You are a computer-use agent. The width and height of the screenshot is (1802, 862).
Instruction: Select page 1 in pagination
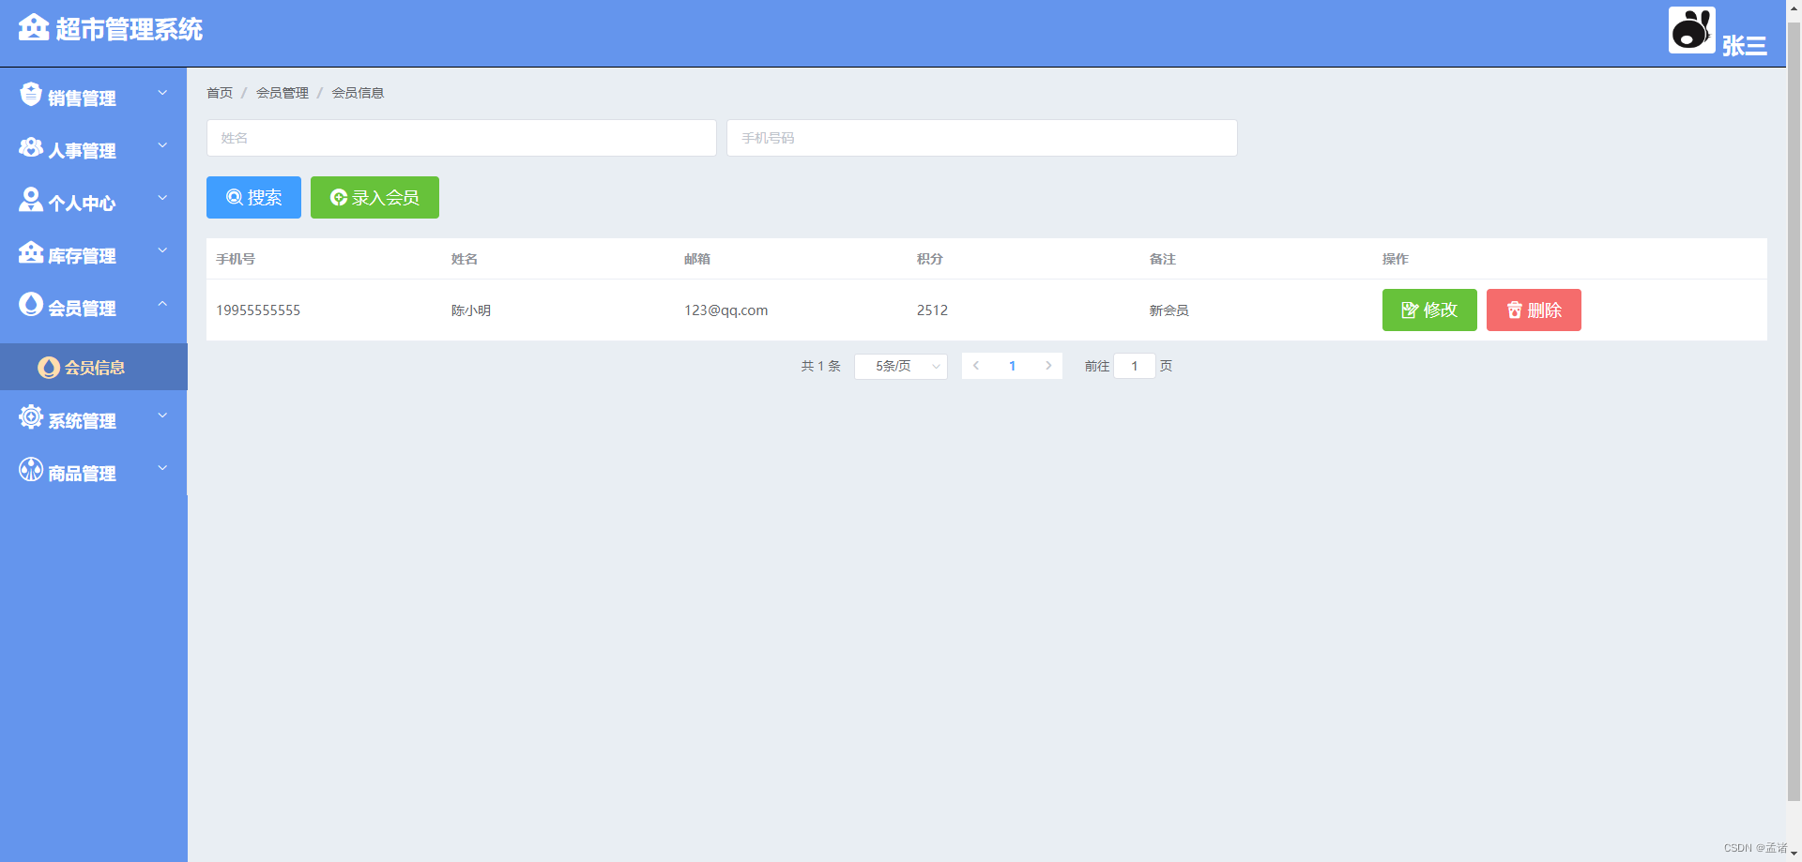point(1012,366)
